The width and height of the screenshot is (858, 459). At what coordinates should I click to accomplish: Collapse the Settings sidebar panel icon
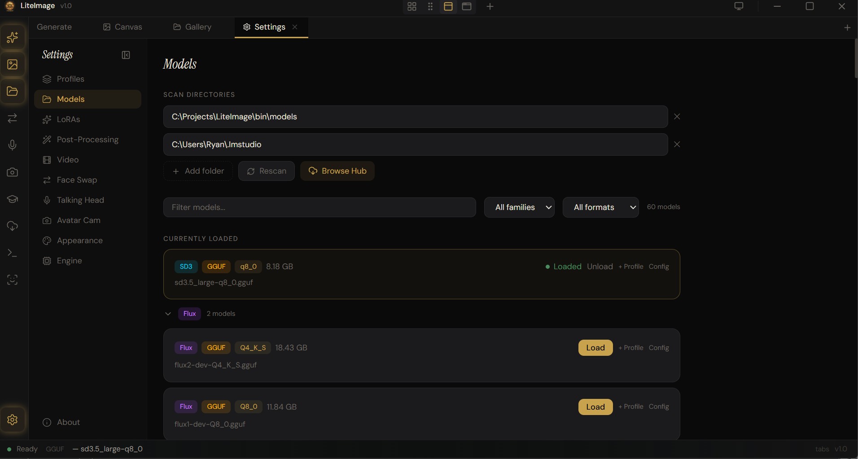click(x=126, y=55)
